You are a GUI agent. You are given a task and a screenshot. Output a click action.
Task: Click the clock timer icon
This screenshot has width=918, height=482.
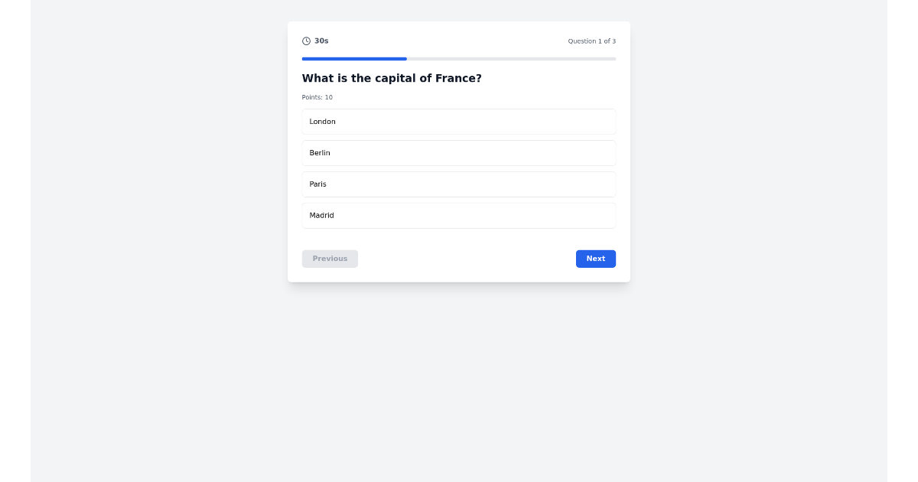click(305, 41)
